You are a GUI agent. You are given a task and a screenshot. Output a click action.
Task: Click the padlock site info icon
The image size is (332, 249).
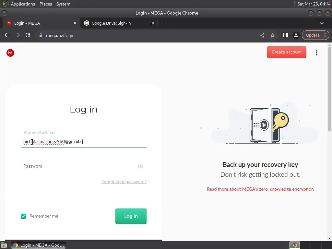[41, 35]
